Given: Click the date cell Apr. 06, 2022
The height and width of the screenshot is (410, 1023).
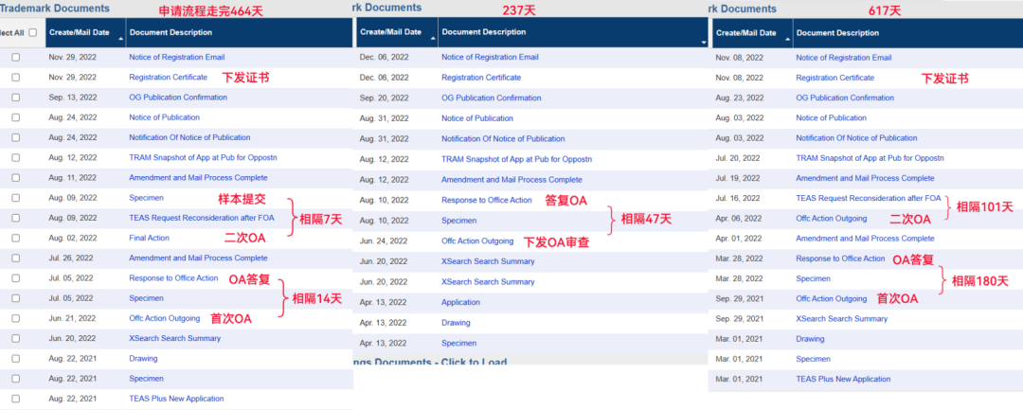Looking at the screenshot, I should 738,219.
